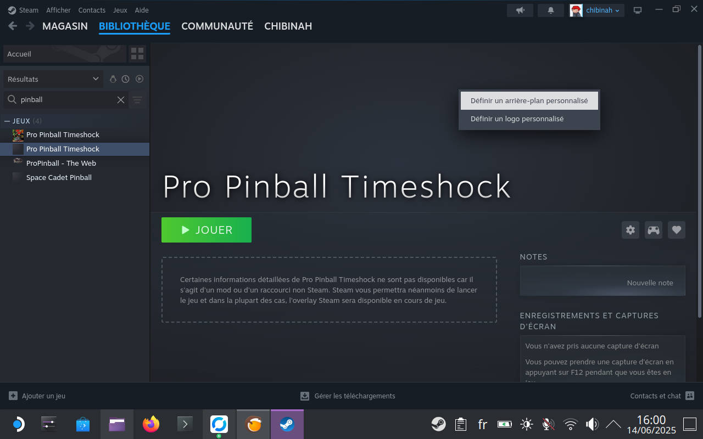The height and width of the screenshot is (439, 703).
Task: Open System Settings in taskbar
Action: 49,424
